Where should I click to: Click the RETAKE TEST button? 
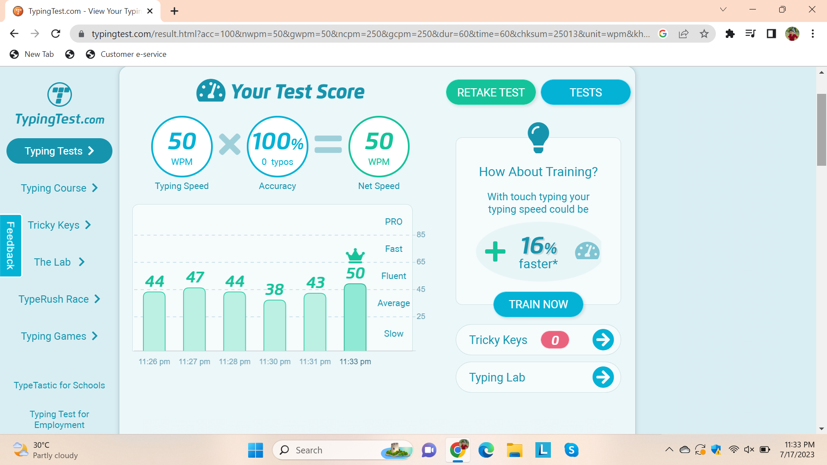[491, 93]
